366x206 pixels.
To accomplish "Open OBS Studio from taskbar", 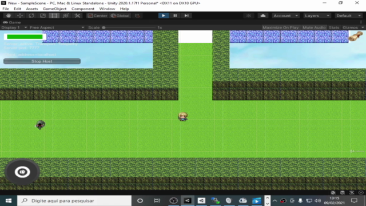I will pyautogui.click(x=173, y=201).
